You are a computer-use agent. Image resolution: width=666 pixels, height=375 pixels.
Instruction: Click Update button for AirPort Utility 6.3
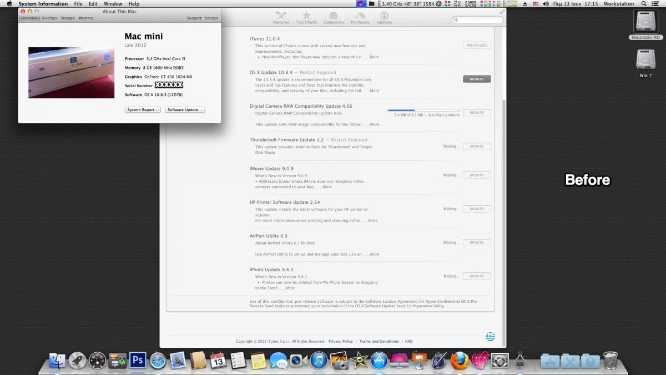pos(477,242)
